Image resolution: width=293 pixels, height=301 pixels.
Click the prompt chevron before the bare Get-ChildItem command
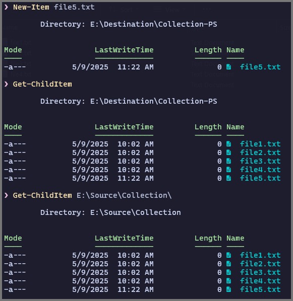[x=6, y=84]
